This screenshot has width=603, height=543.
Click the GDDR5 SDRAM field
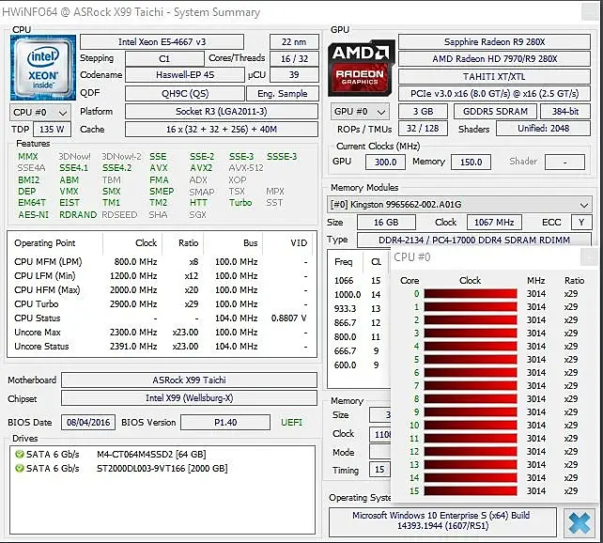click(x=495, y=112)
